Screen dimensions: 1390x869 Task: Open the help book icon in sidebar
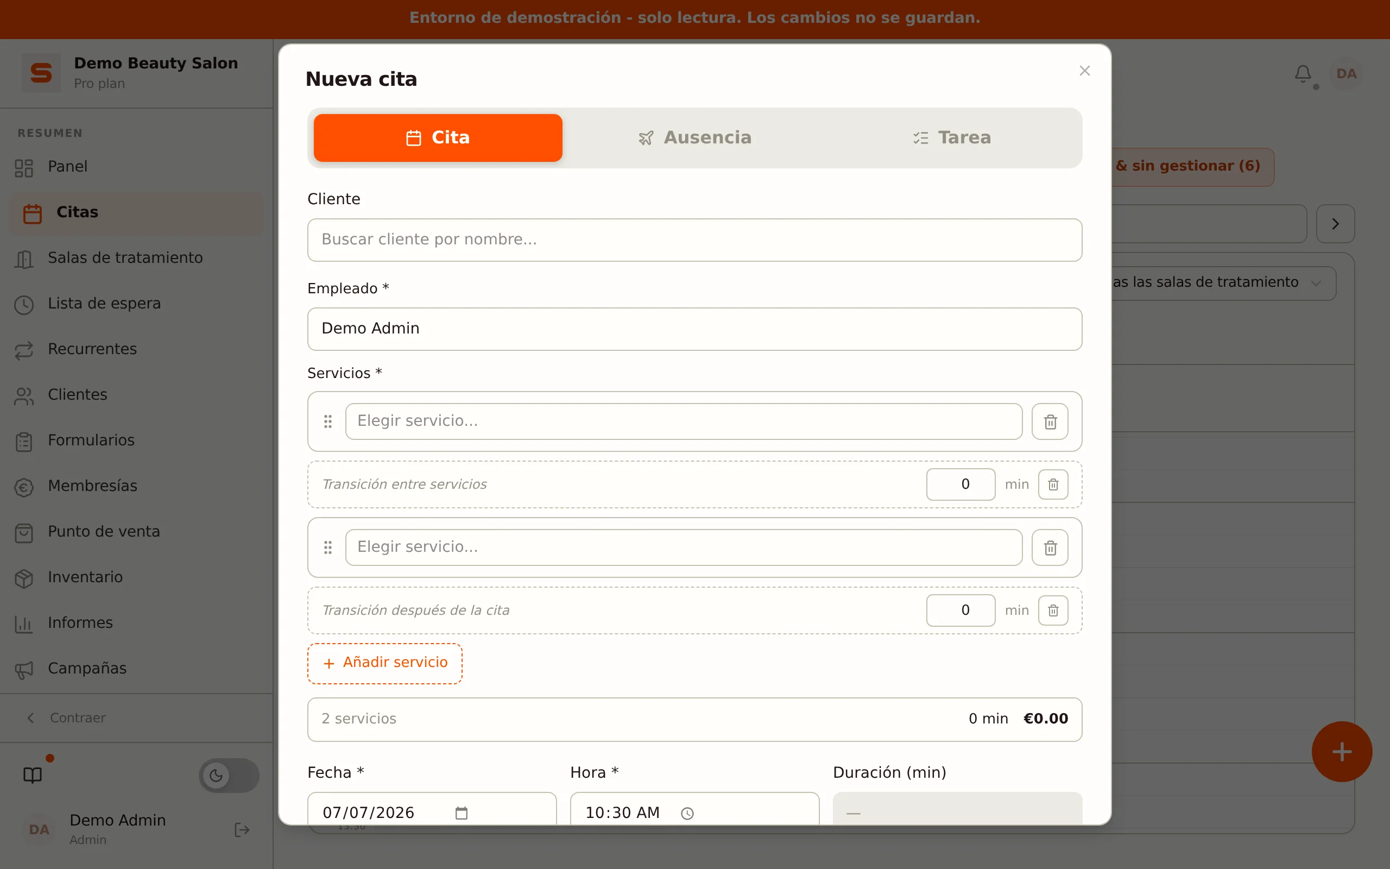[33, 776]
